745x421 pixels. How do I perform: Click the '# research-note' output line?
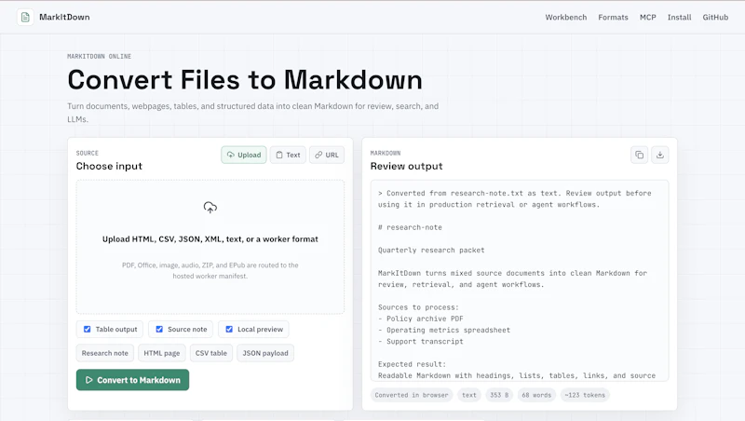tap(410, 227)
